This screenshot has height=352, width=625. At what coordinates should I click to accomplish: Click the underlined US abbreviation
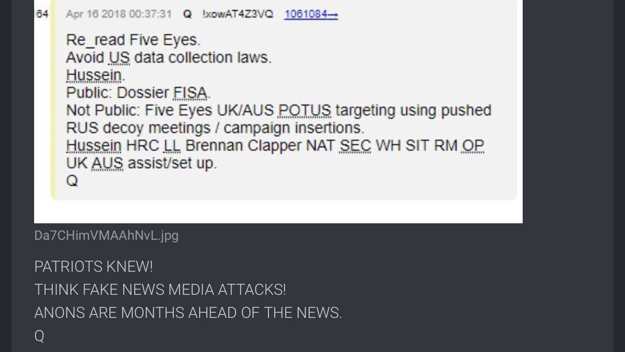pyautogui.click(x=119, y=58)
